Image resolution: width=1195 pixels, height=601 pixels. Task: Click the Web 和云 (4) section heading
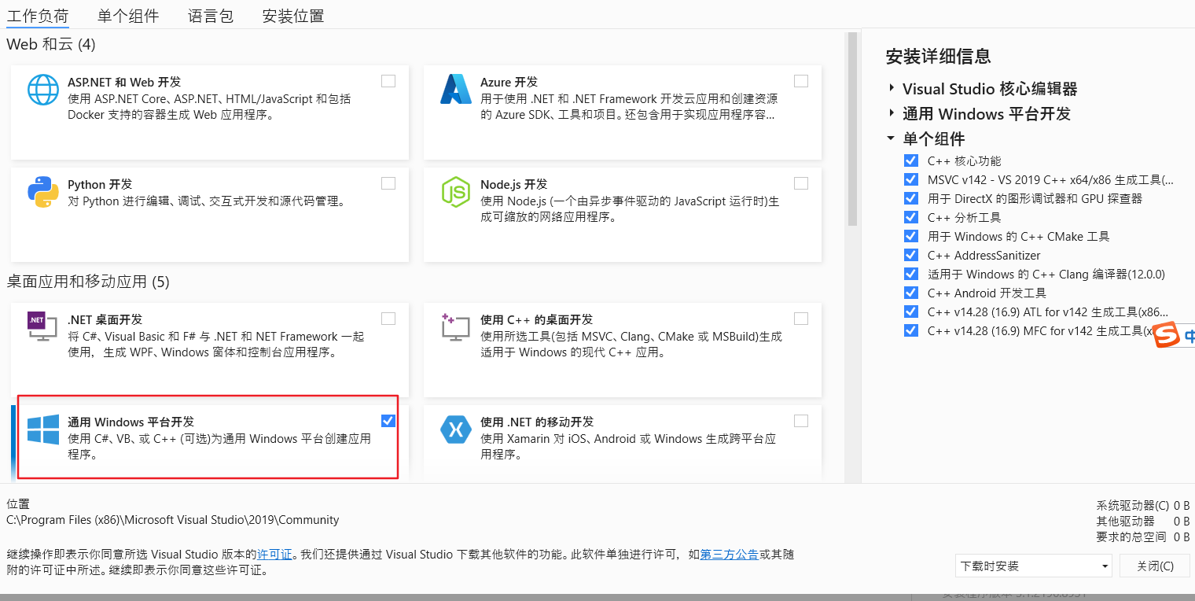[51, 44]
